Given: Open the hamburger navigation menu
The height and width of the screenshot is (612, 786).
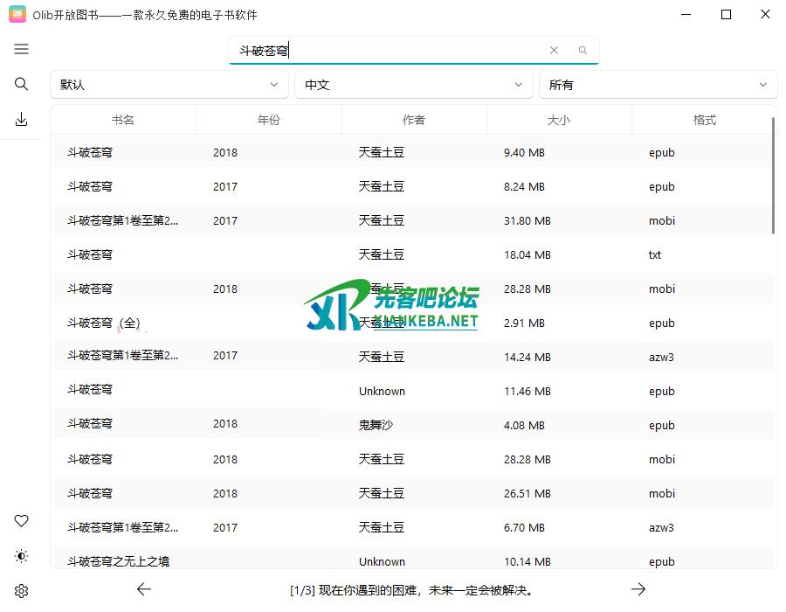Looking at the screenshot, I should (x=22, y=50).
